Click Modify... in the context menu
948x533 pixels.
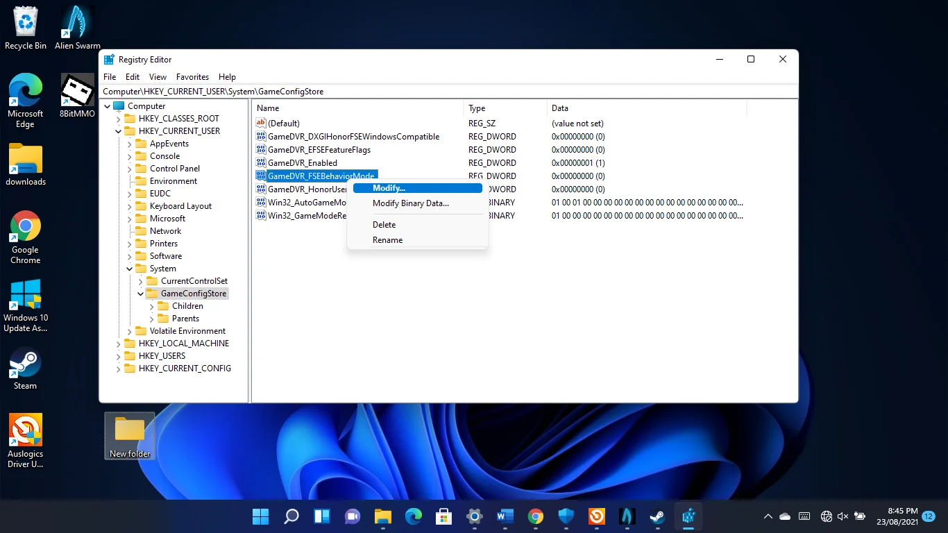pyautogui.click(x=418, y=188)
